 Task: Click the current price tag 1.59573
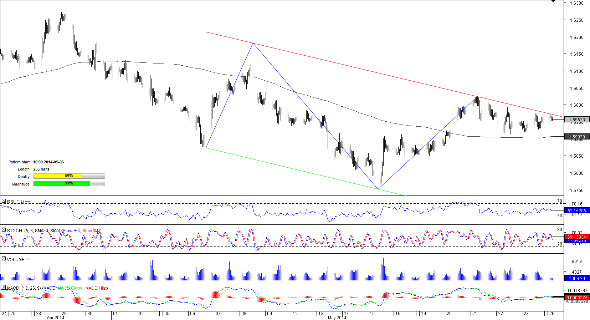[x=576, y=120]
